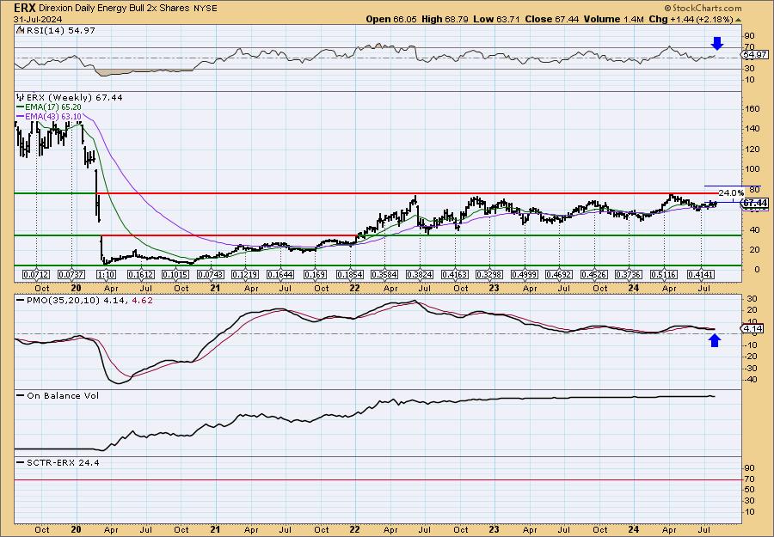This screenshot has width=774, height=537.
Task: Click the 0.0737 value box
Action: pos(71,274)
